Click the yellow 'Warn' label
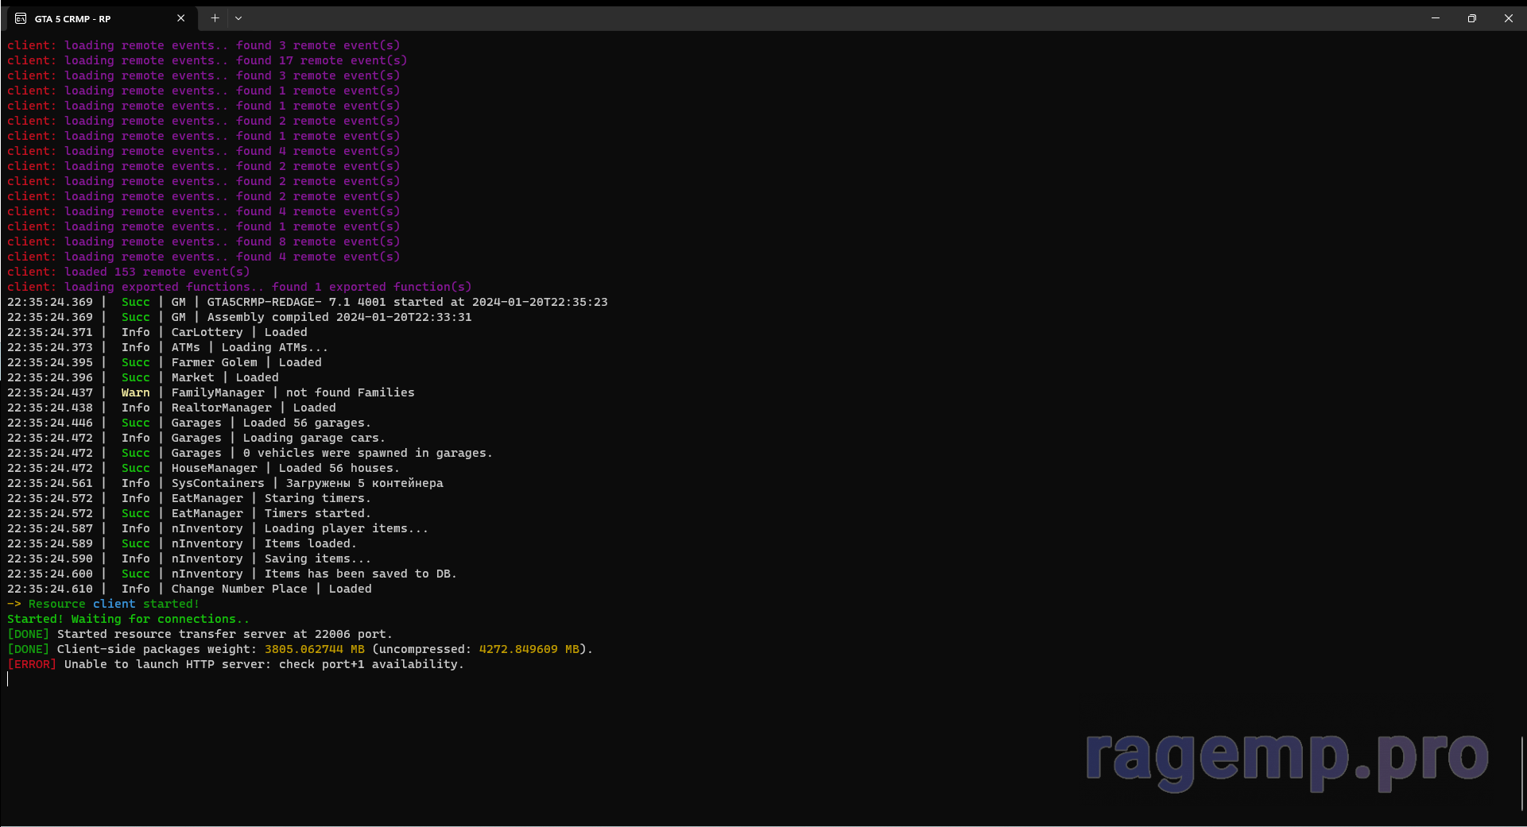The image size is (1527, 827). point(135,392)
